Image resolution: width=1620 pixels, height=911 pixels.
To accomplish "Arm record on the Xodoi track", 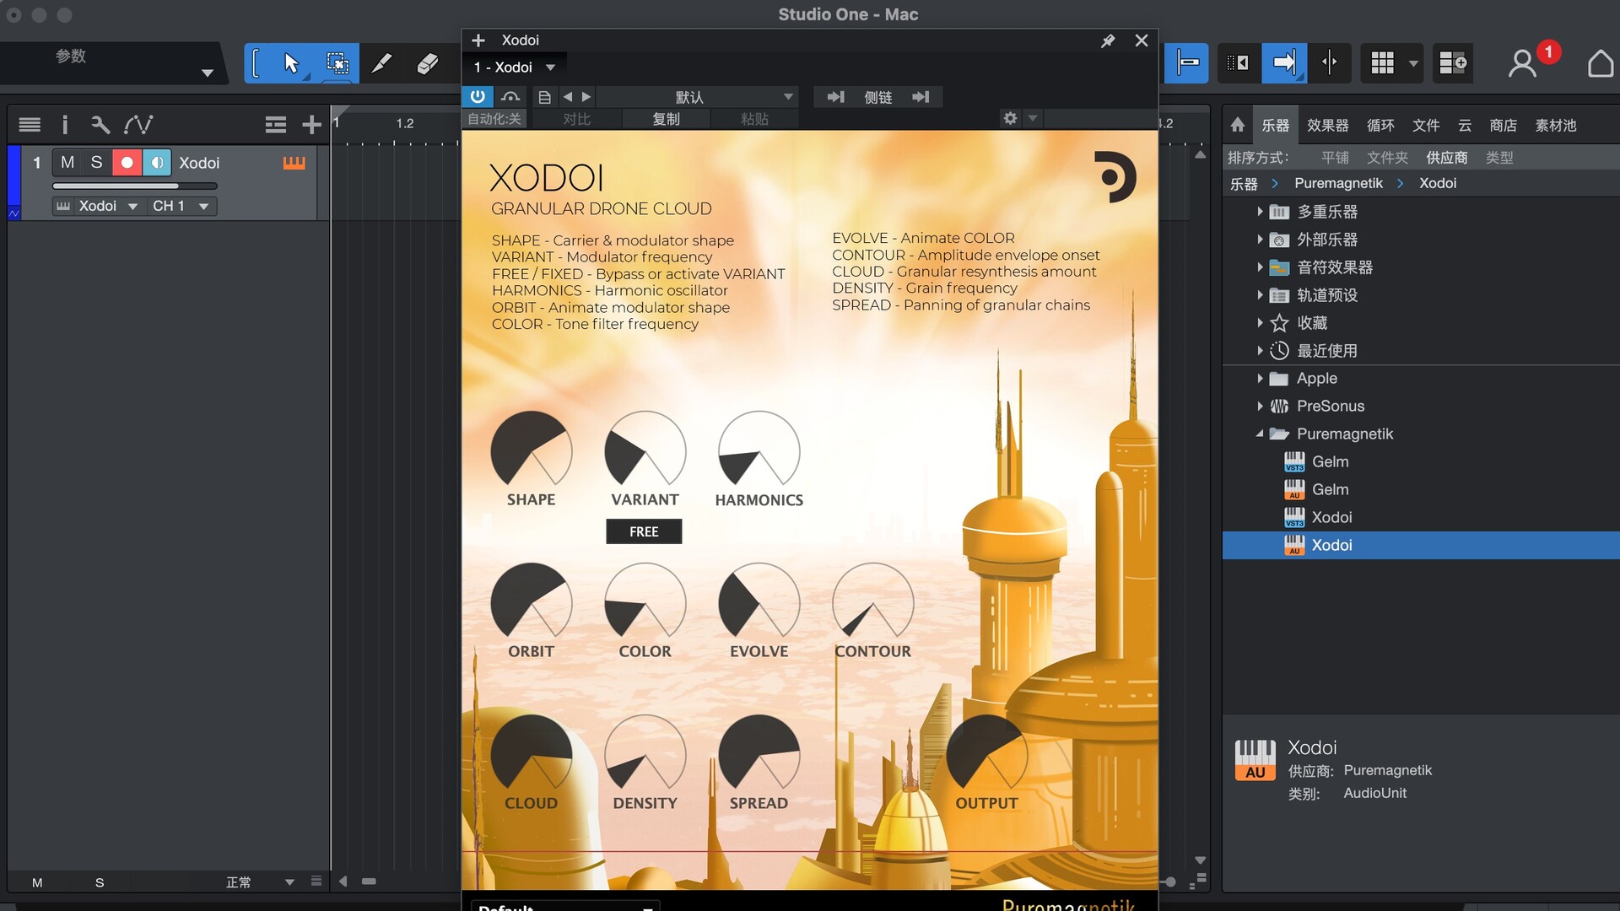I will [x=127, y=163].
